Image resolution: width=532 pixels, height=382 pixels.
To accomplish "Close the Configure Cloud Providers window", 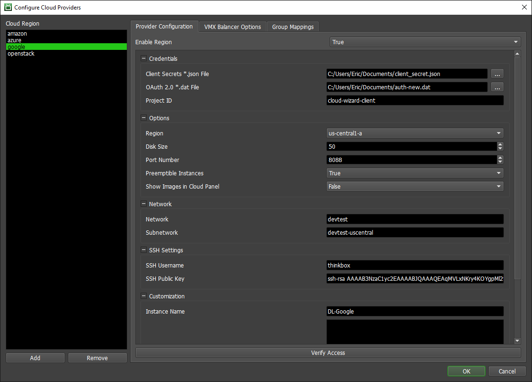I will click(524, 7).
